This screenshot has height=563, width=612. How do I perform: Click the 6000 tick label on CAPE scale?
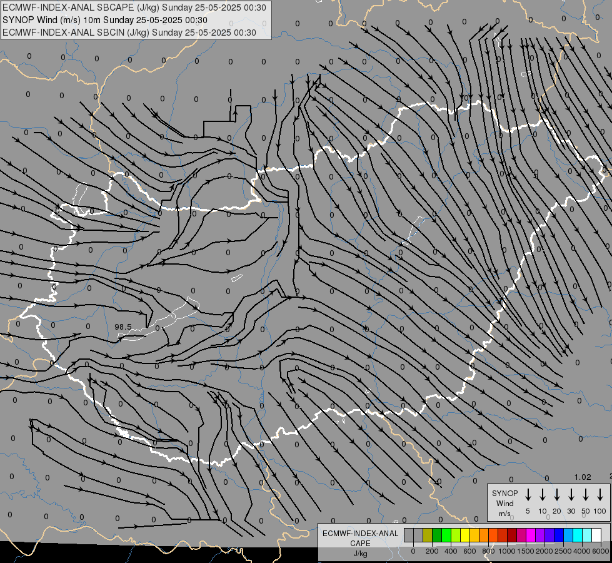pyautogui.click(x=601, y=551)
